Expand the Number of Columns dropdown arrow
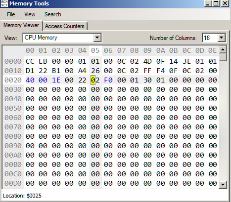The width and height of the screenshot is (231, 202). pos(221,38)
